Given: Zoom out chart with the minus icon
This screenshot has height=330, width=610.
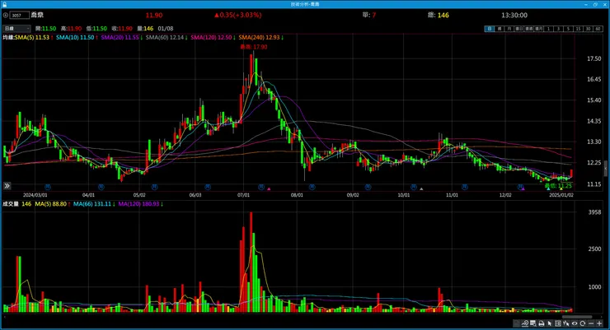Looking at the screenshot, I should (x=591, y=323).
